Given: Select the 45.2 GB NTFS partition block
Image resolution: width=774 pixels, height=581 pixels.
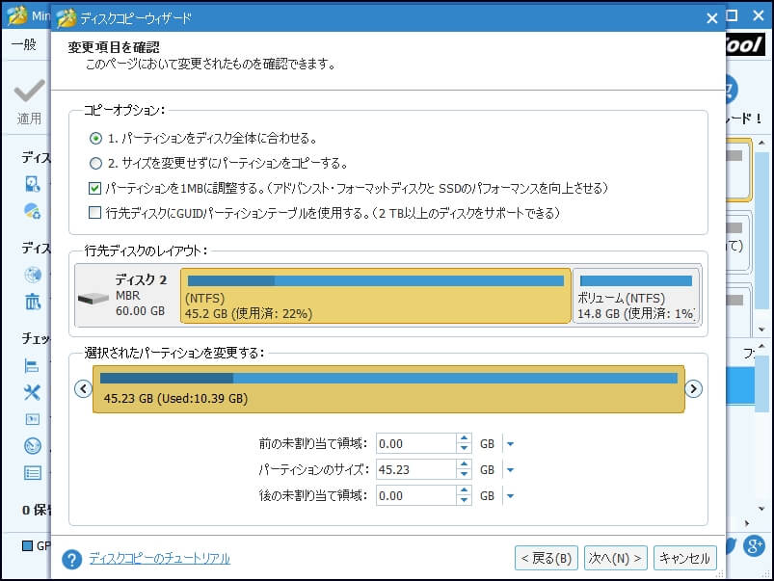Looking at the screenshot, I should click(376, 296).
